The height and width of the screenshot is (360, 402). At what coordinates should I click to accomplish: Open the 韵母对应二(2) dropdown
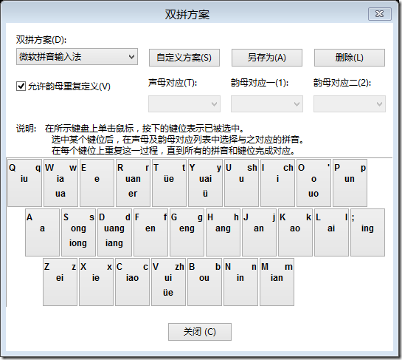349,103
